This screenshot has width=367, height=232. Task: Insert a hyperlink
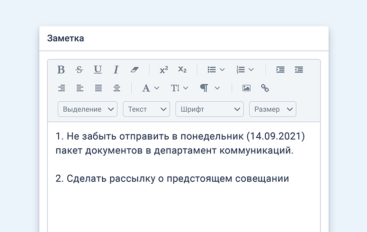click(x=265, y=88)
